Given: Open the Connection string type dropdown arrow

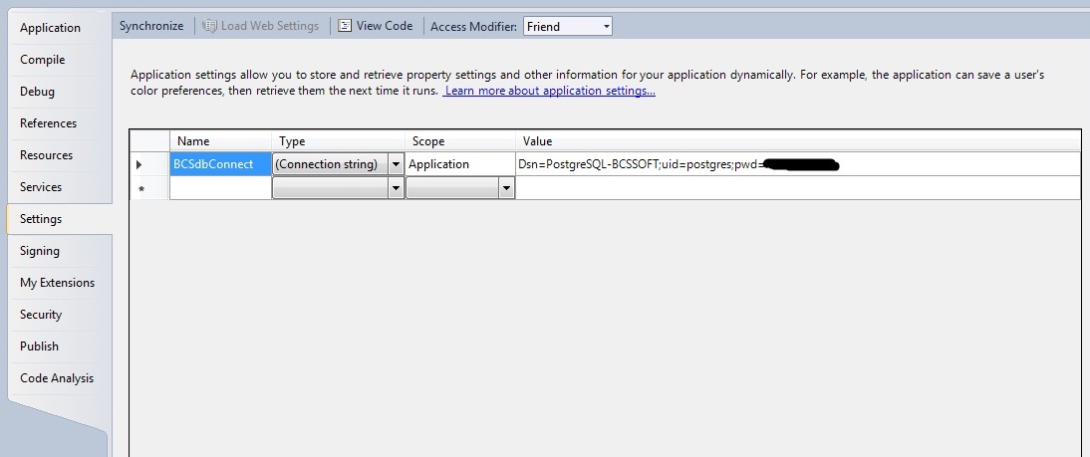Looking at the screenshot, I should pos(397,164).
